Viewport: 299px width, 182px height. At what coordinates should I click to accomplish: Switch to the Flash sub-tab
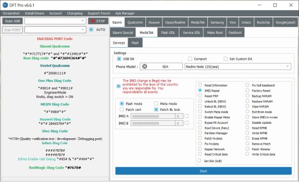(x=135, y=43)
